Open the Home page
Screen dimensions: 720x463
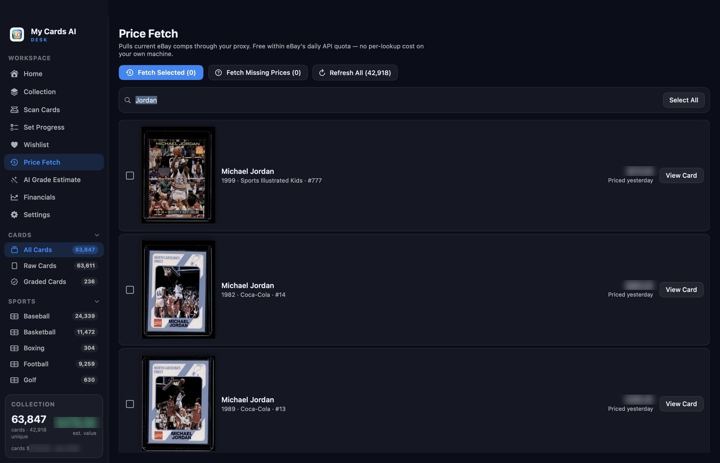click(54, 74)
